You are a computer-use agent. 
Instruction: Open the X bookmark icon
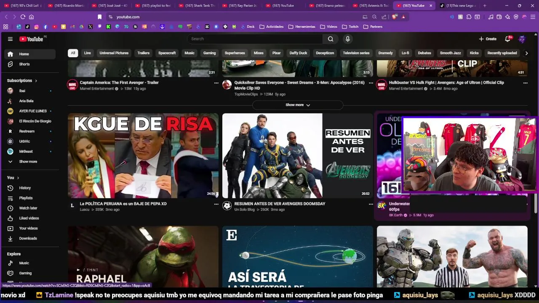point(91,27)
